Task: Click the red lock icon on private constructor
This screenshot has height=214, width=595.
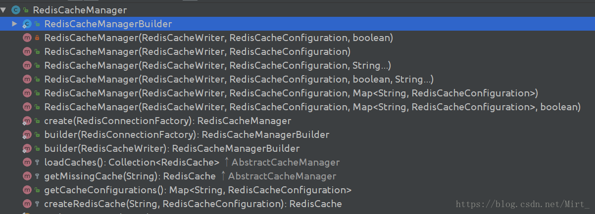Action: pyautogui.click(x=37, y=38)
